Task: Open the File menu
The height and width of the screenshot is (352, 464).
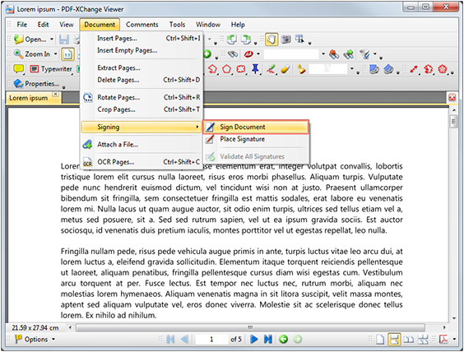Action: [21, 25]
